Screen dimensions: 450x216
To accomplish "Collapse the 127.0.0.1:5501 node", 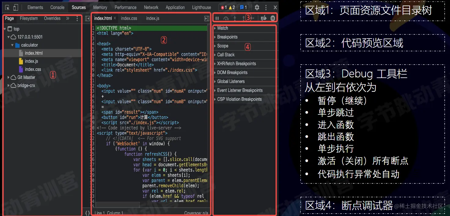I will click(9, 37).
